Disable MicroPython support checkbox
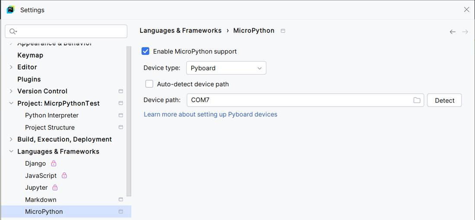475x220 pixels. click(145, 51)
